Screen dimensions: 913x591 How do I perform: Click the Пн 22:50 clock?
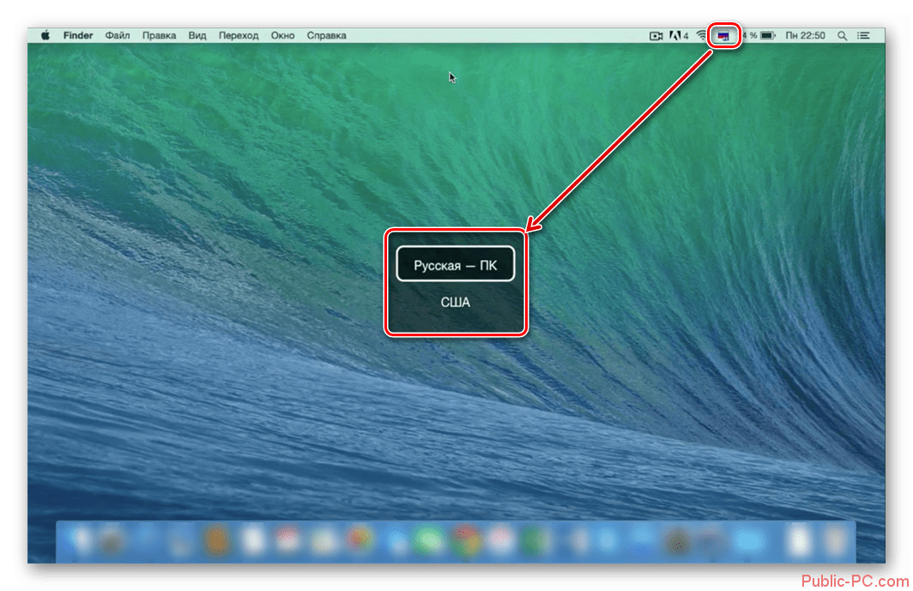tap(806, 36)
